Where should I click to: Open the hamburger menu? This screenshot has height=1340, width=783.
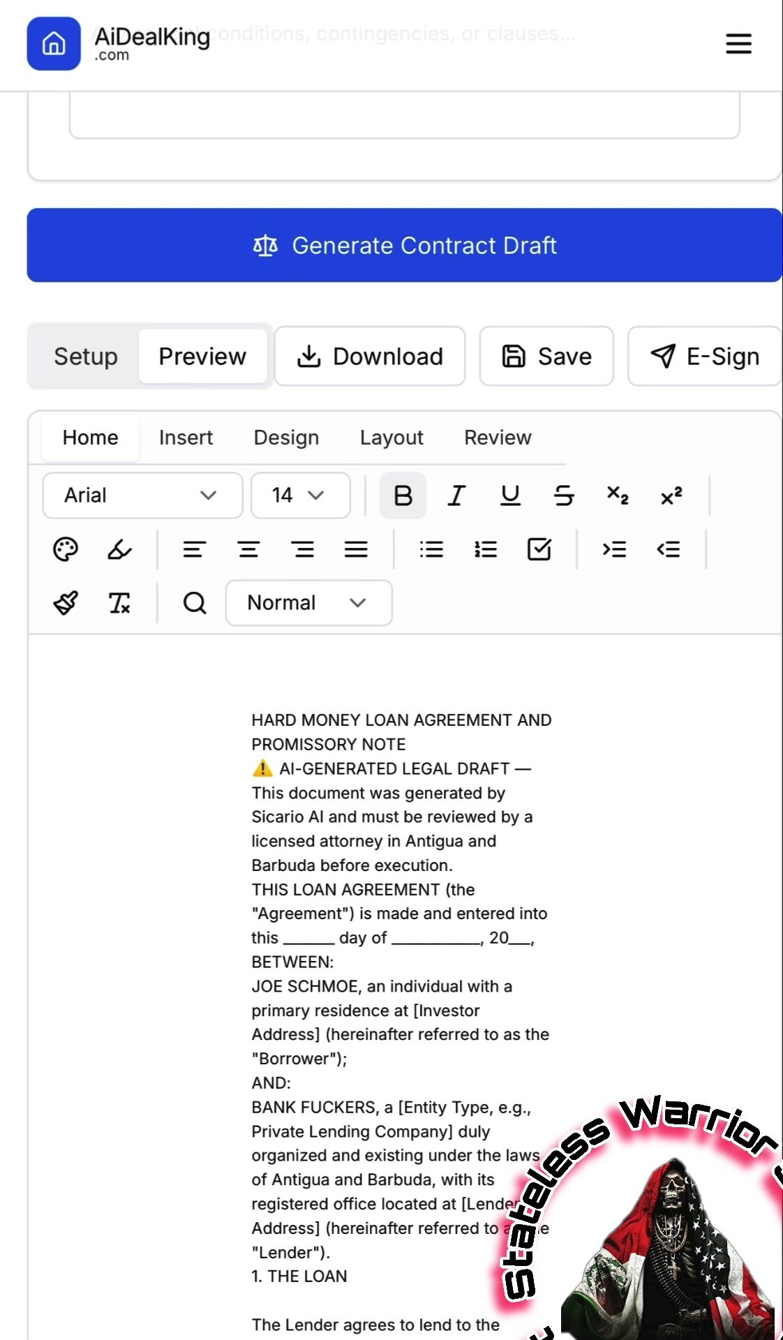coord(738,44)
